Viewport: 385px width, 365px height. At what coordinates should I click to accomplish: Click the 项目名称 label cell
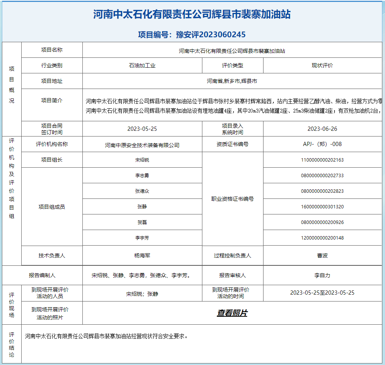pos(52,50)
